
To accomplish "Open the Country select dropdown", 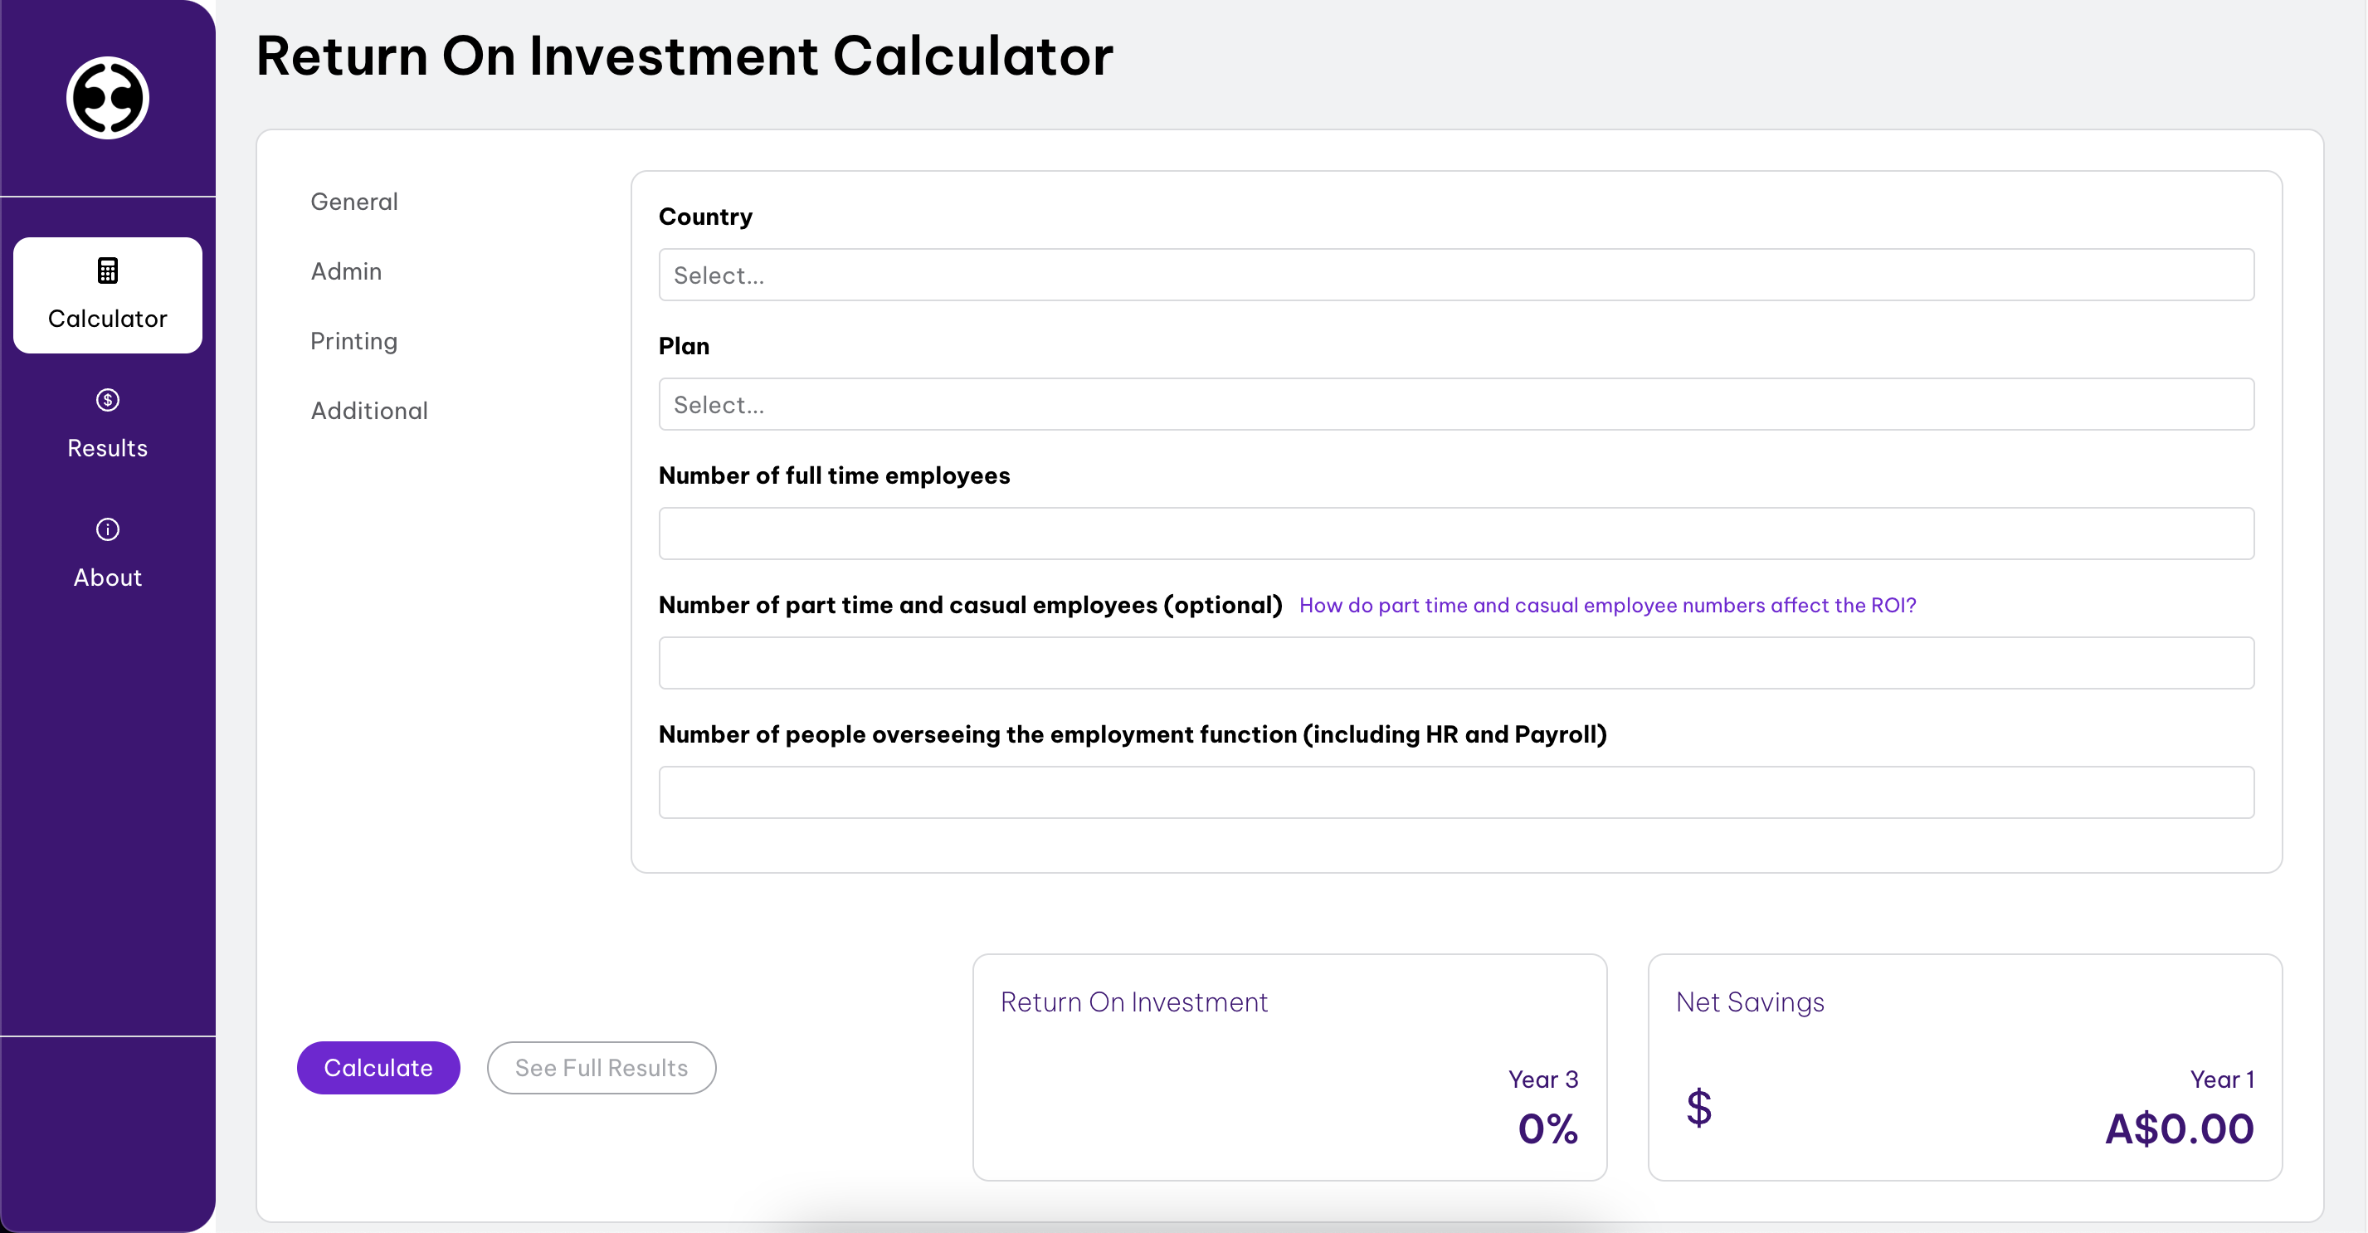I will [x=1456, y=275].
